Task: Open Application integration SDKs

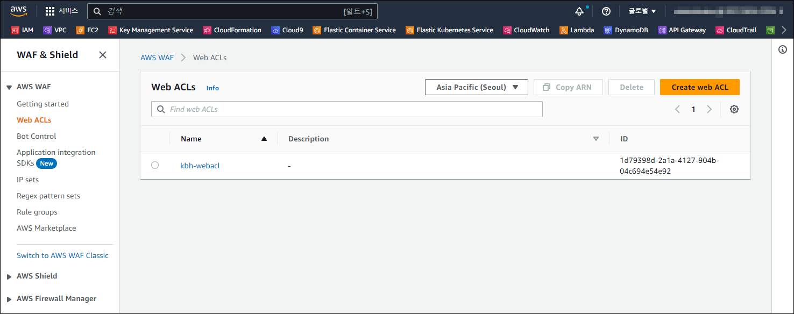Action: pyautogui.click(x=56, y=158)
